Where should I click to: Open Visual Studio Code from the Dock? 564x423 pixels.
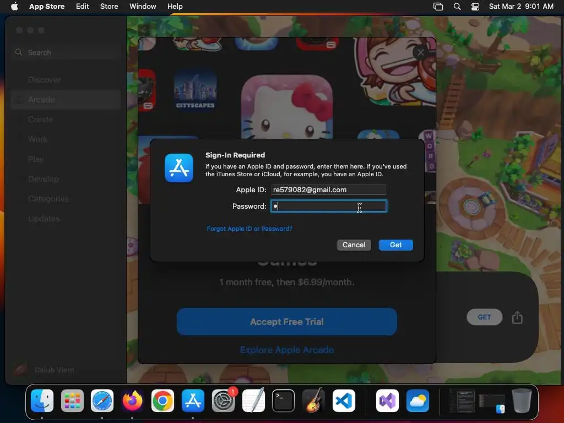pos(344,401)
